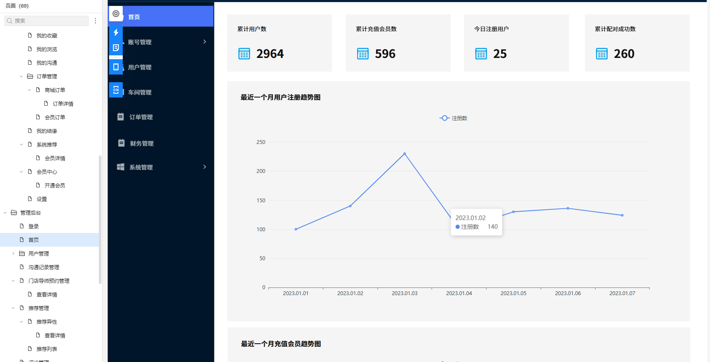Toggle the 注册数 legend series

pos(453,118)
